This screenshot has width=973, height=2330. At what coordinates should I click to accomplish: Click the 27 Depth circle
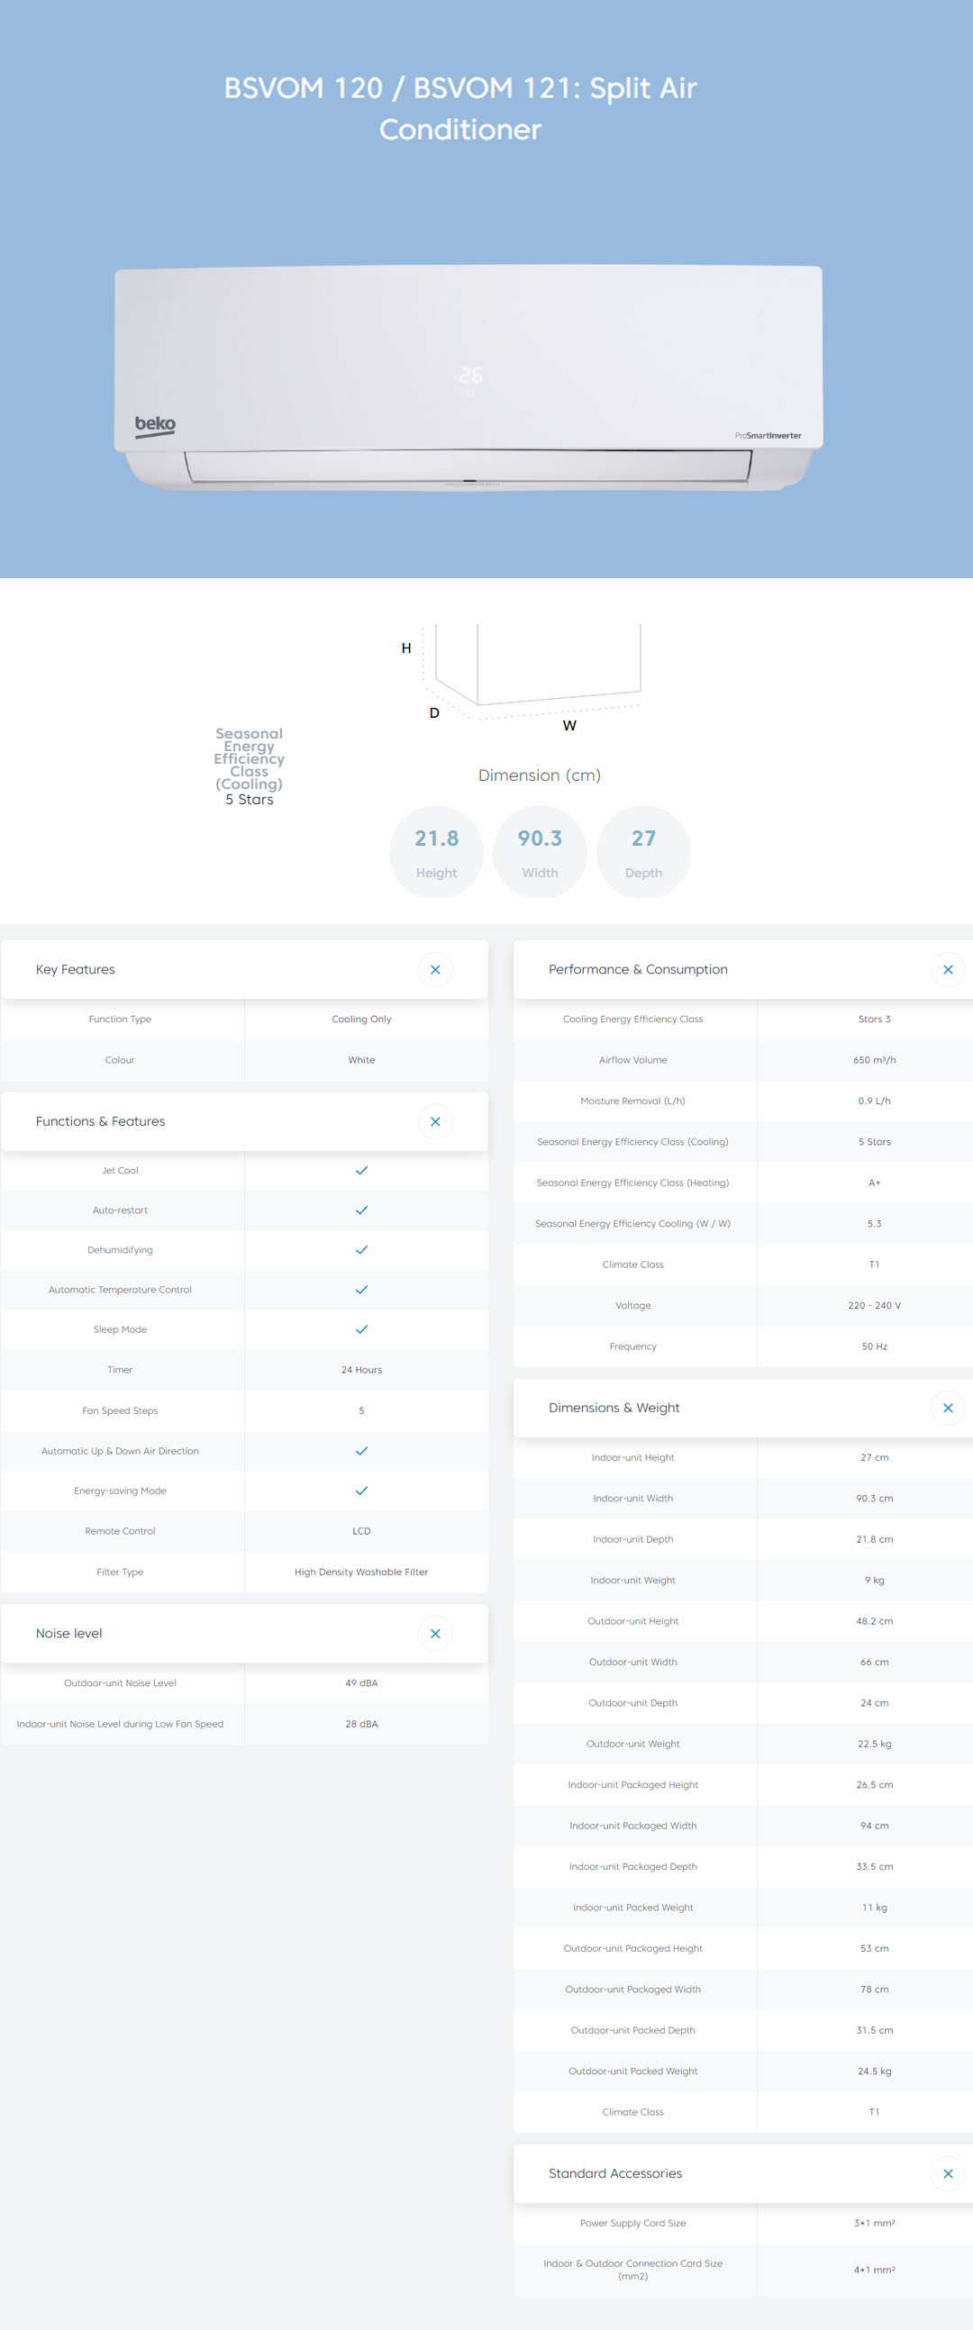(x=643, y=852)
